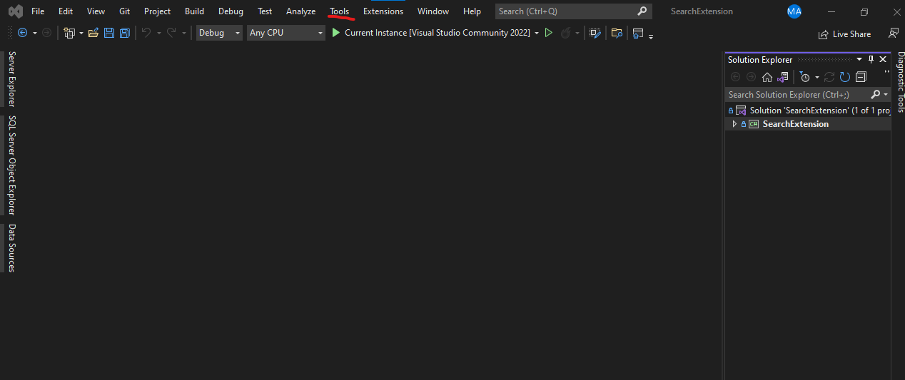Open the Extensions menu
Screen dimensions: 905x380
(x=383, y=11)
